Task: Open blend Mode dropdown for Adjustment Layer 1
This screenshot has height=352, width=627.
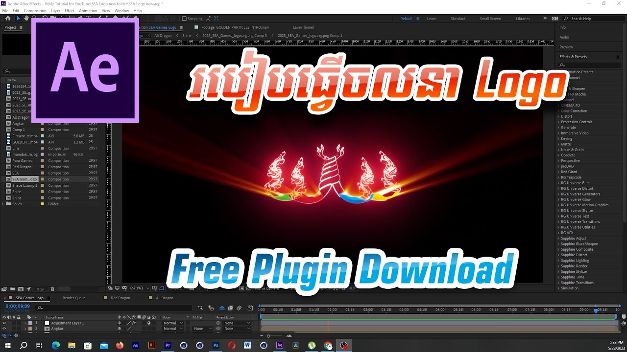Action: (x=173, y=323)
